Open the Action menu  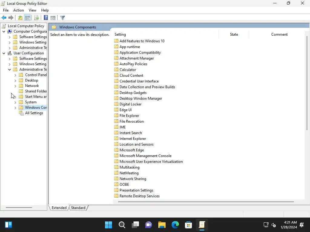(x=18, y=10)
